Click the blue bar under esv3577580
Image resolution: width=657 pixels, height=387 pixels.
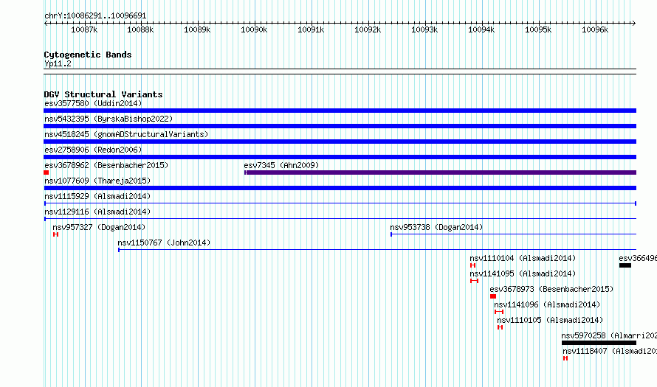[340, 111]
